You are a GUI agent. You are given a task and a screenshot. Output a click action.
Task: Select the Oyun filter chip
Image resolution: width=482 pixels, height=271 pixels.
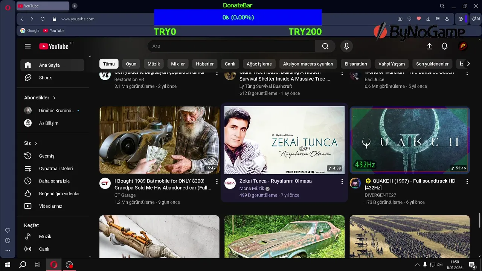131,64
